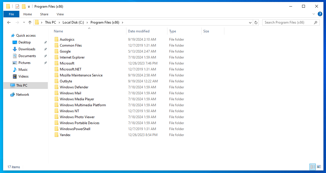Open Desktop in the navigation pane
326x173 pixels.
[24, 42]
